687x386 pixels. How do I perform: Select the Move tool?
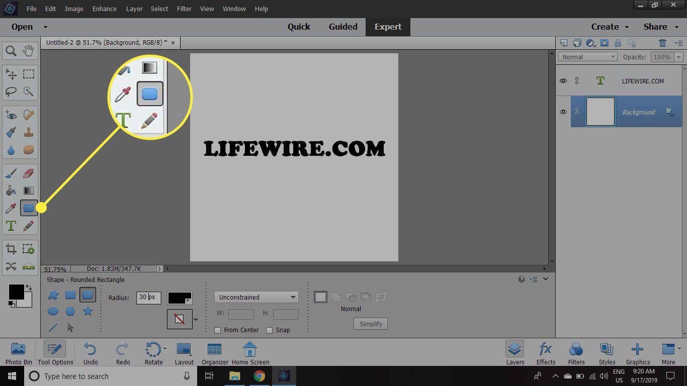[x=11, y=74]
